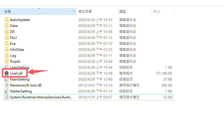Select the LangSetting file name

pos(20,67)
